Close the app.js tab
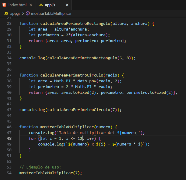186x180 pixels. click(67, 5)
